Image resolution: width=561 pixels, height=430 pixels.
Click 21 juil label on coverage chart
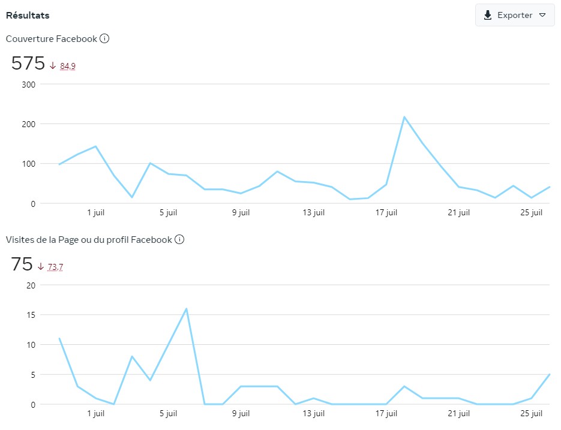pyautogui.click(x=458, y=212)
